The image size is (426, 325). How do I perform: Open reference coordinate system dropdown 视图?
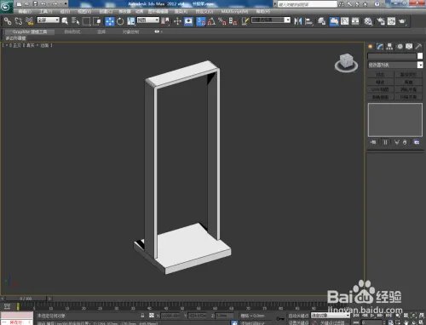(x=148, y=20)
